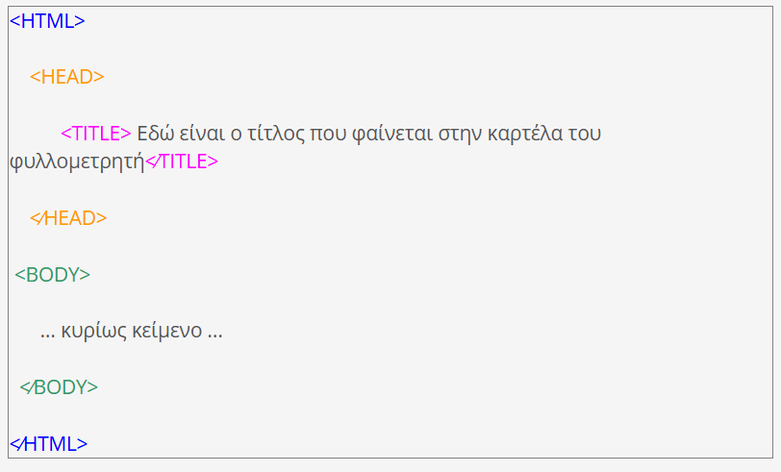Click the green closing BODY tag
The width and height of the screenshot is (781, 472).
[59, 387]
